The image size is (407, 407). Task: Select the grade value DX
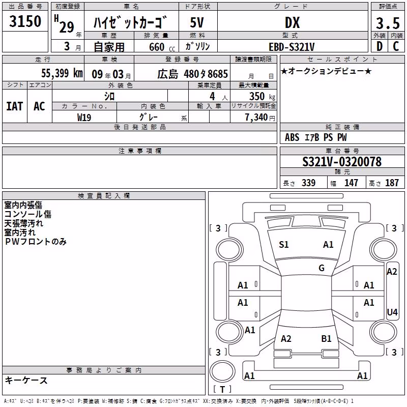[292, 22]
